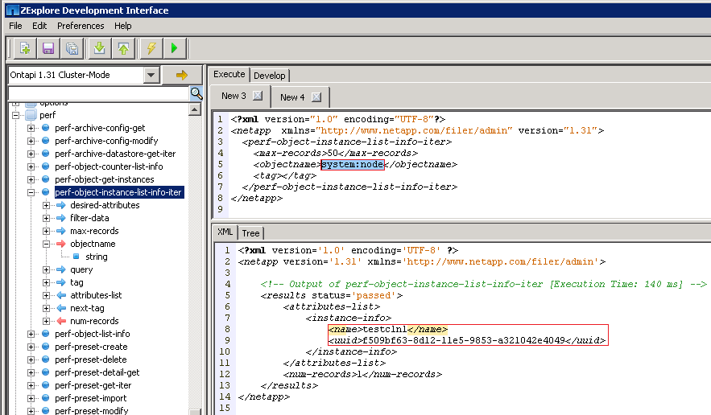
Task: Click the blue arrow icon beside desired-attributes
Action: pyautogui.click(x=60, y=205)
